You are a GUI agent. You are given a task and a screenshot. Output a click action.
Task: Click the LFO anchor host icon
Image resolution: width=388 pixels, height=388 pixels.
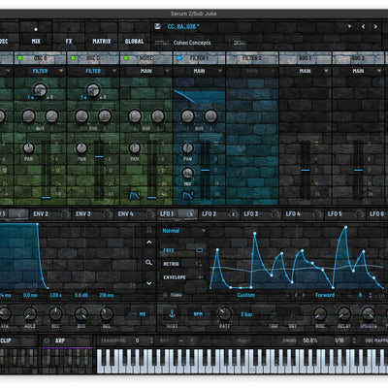[x=172, y=313]
